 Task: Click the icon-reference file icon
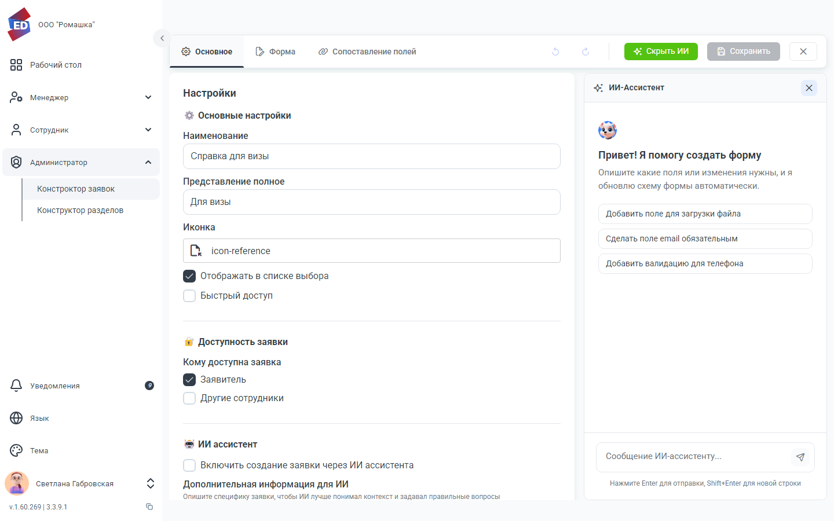coord(196,251)
